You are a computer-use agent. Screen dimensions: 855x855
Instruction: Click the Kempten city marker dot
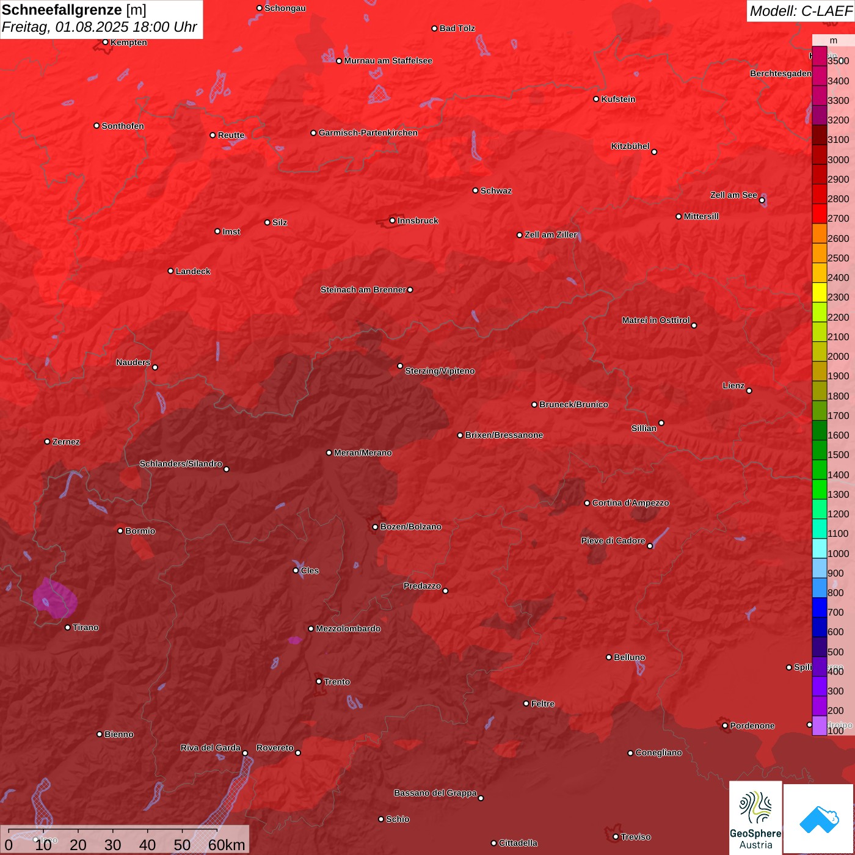(x=105, y=42)
